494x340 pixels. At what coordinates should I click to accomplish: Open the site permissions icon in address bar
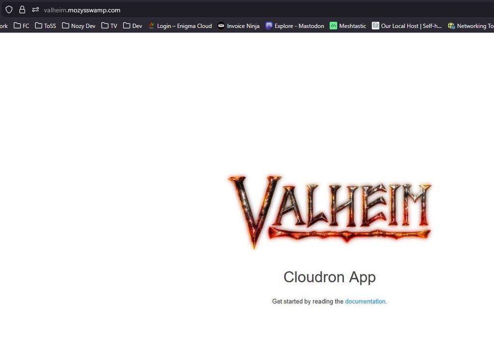coord(35,10)
